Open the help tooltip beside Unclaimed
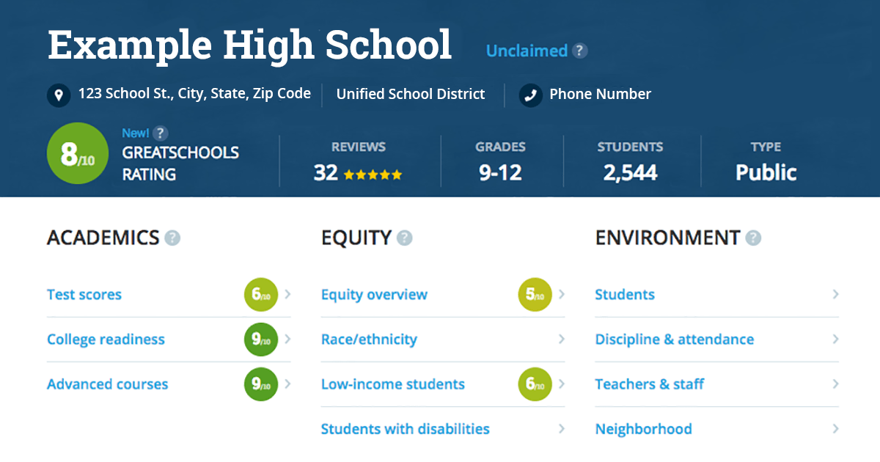 coord(580,51)
